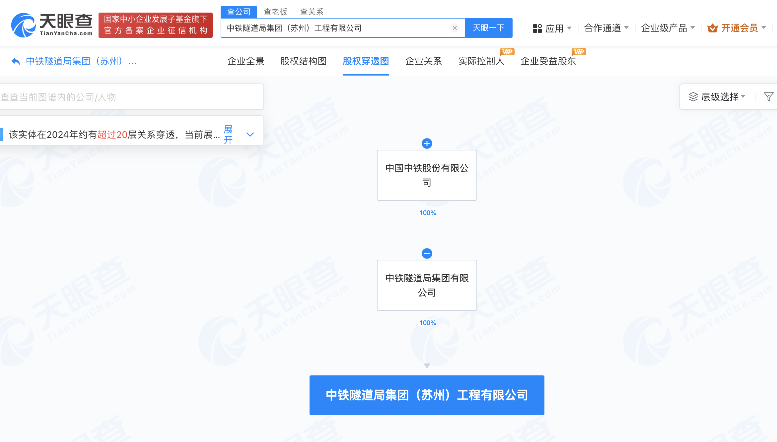The height and width of the screenshot is (442, 777).
Task: Open the 应用 dropdown menu
Action: pyautogui.click(x=552, y=28)
